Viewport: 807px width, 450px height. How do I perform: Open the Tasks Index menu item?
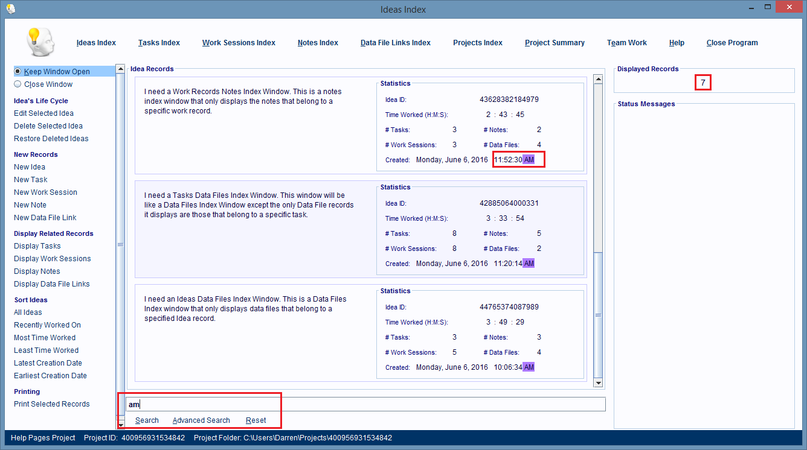click(159, 43)
